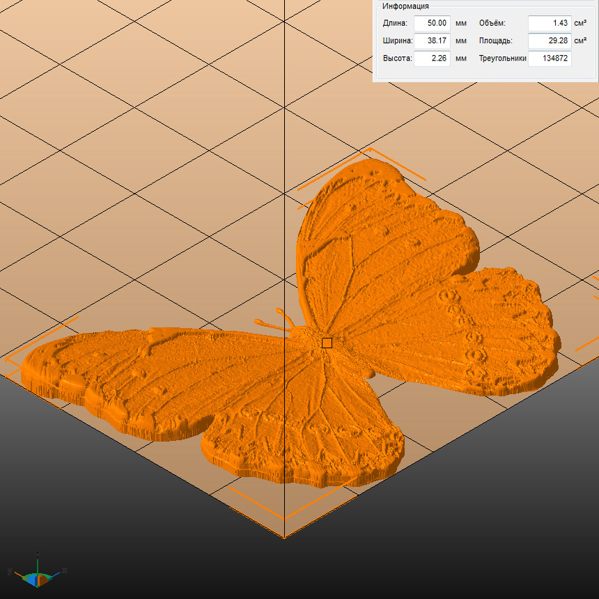
Task: Click the Площадь (area) value field
Action: 549,40
